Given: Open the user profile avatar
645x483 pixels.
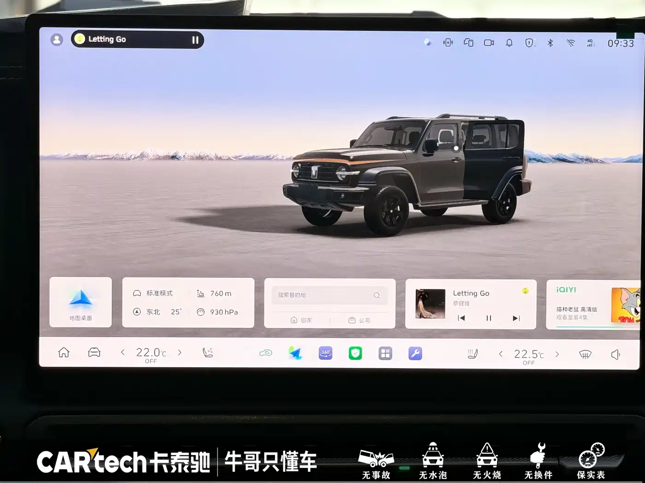Looking at the screenshot, I should (x=57, y=40).
